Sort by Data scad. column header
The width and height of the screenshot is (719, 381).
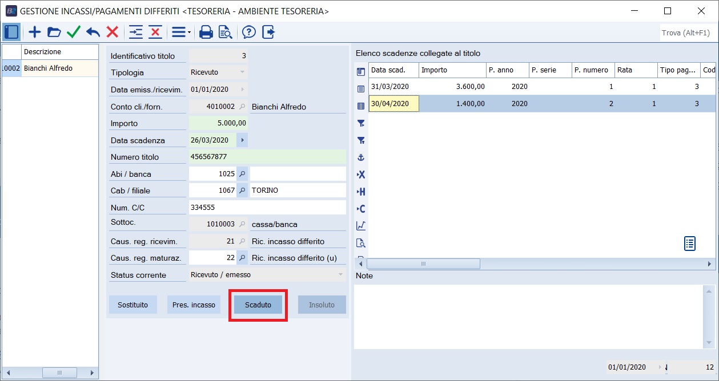[393, 70]
